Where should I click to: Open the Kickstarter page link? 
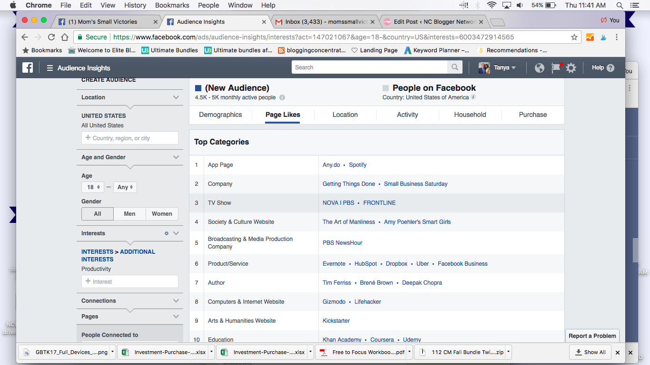[x=336, y=321]
